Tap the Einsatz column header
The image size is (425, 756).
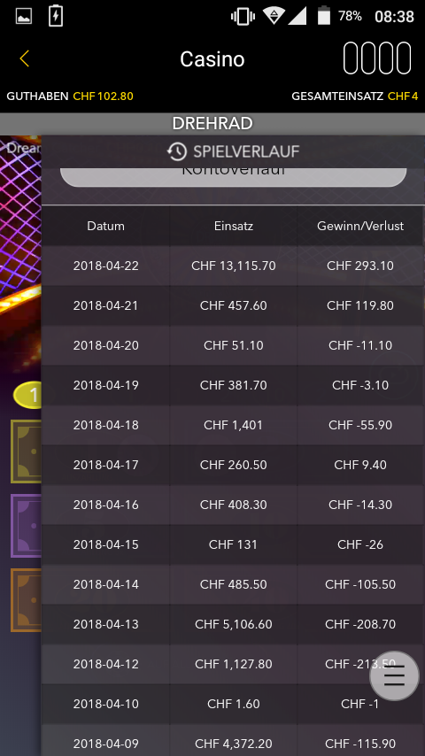(234, 226)
